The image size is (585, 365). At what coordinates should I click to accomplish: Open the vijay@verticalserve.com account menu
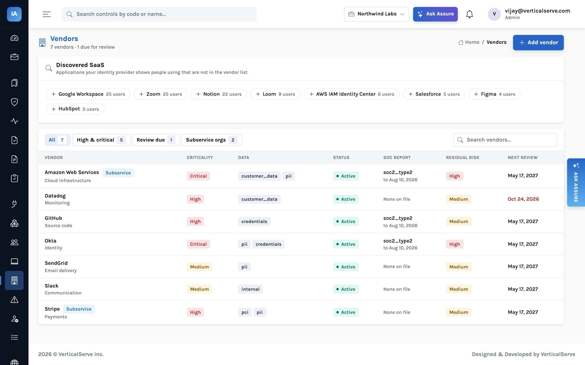(529, 14)
